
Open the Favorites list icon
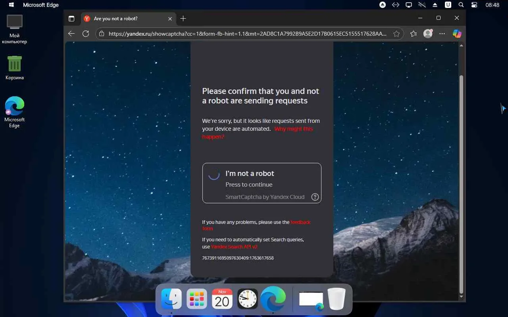414,34
